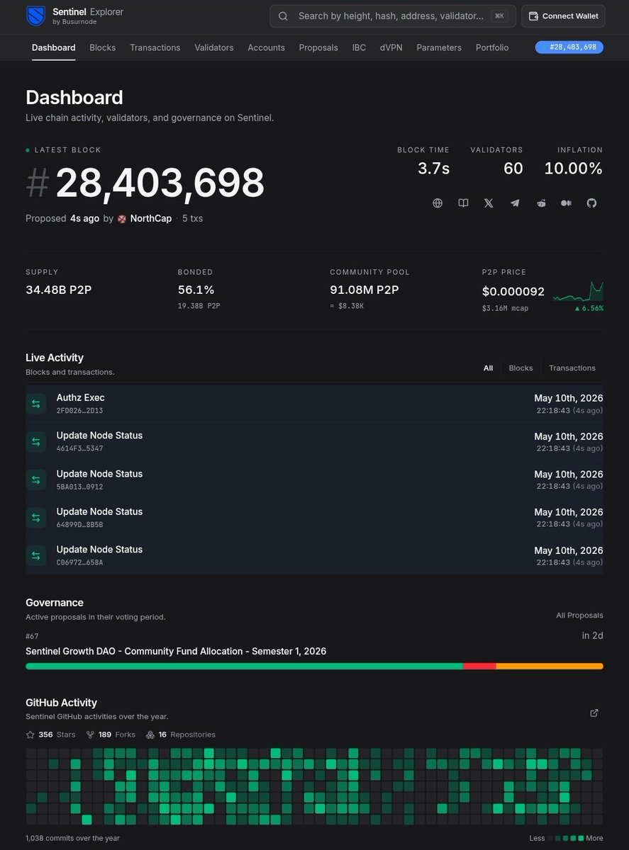Click 56.1% bonded value

click(196, 290)
